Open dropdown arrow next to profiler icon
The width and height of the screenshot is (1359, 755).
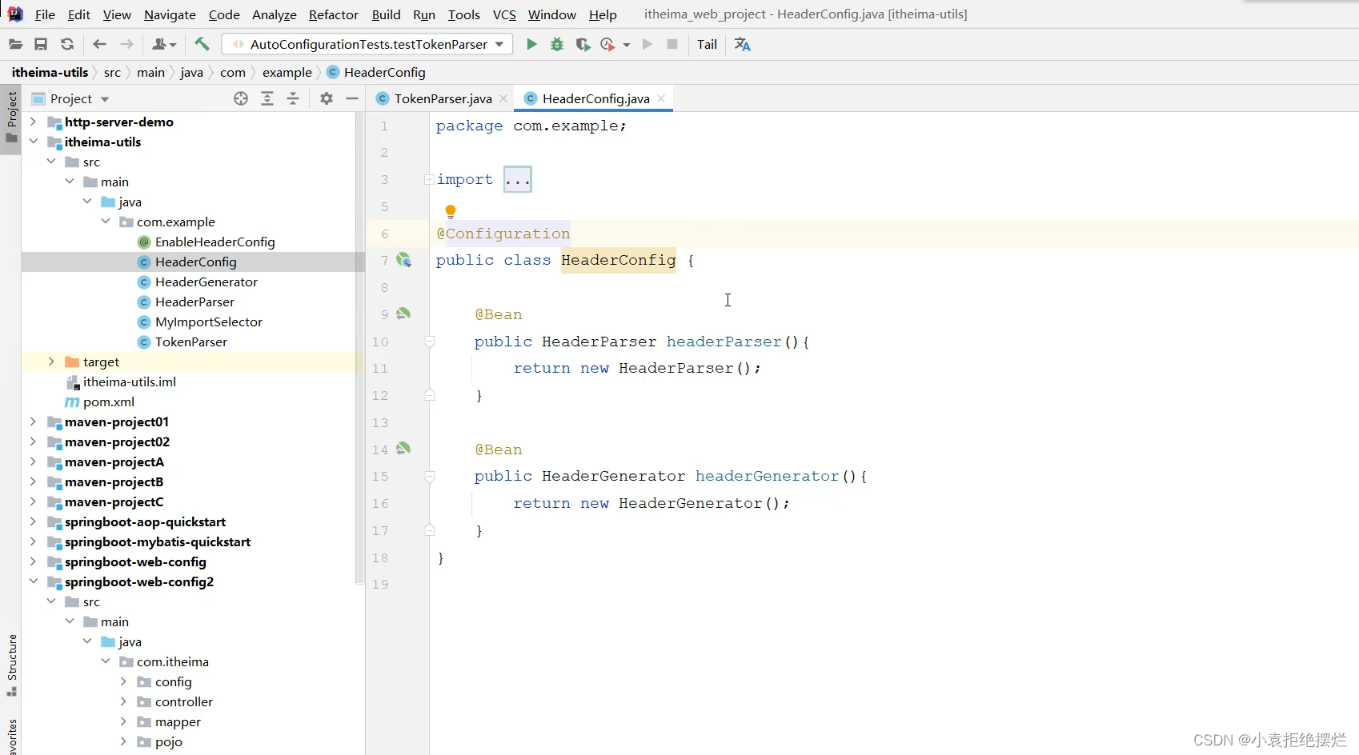pyautogui.click(x=627, y=45)
